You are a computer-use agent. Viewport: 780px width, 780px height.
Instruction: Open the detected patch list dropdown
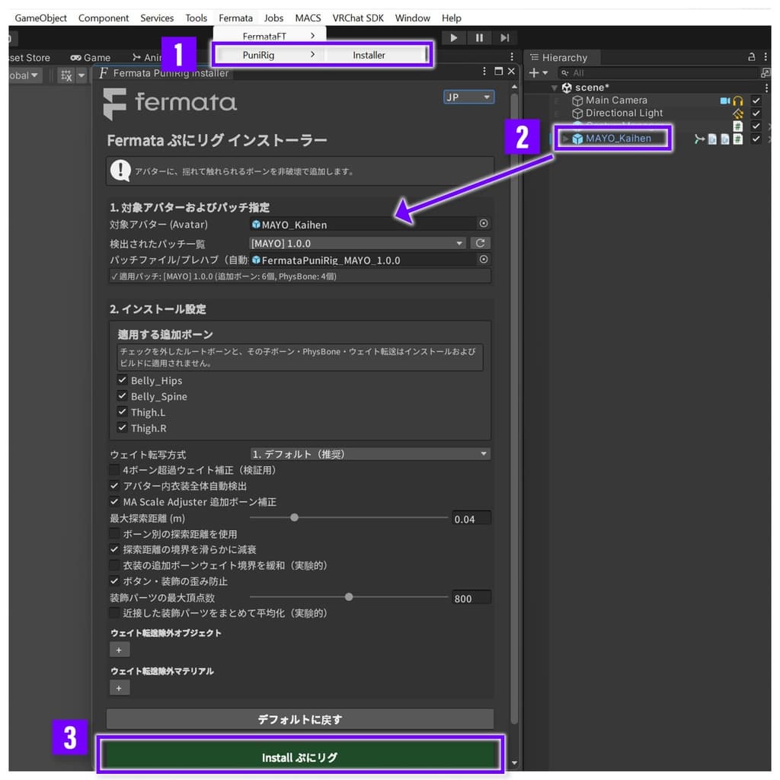(x=357, y=243)
